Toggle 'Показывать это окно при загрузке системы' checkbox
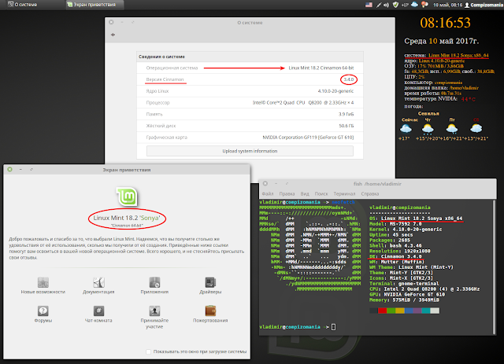The image size is (504, 364). (149, 351)
